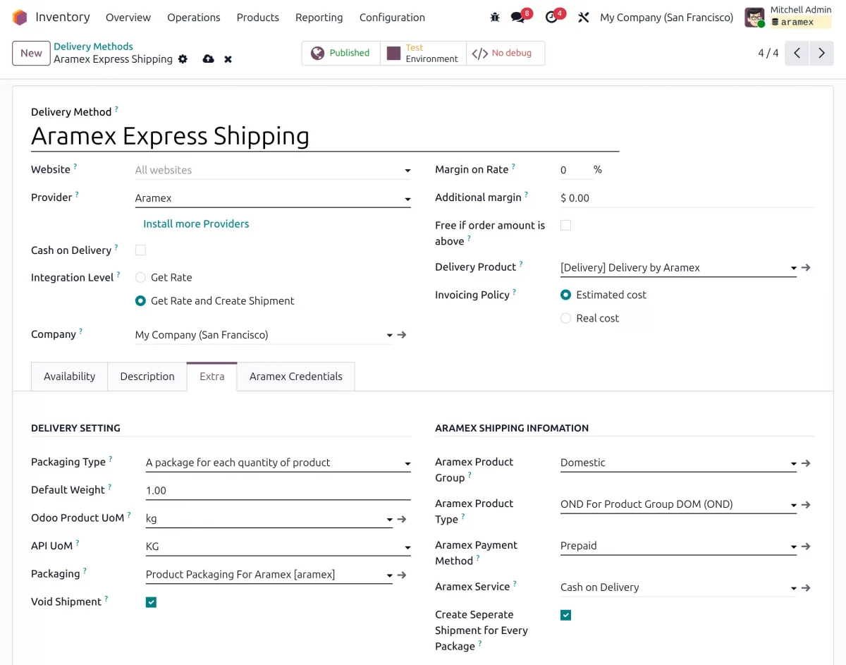Image resolution: width=846 pixels, height=665 pixels.
Task: Open the Aramex Service dropdown
Action: pyautogui.click(x=678, y=588)
